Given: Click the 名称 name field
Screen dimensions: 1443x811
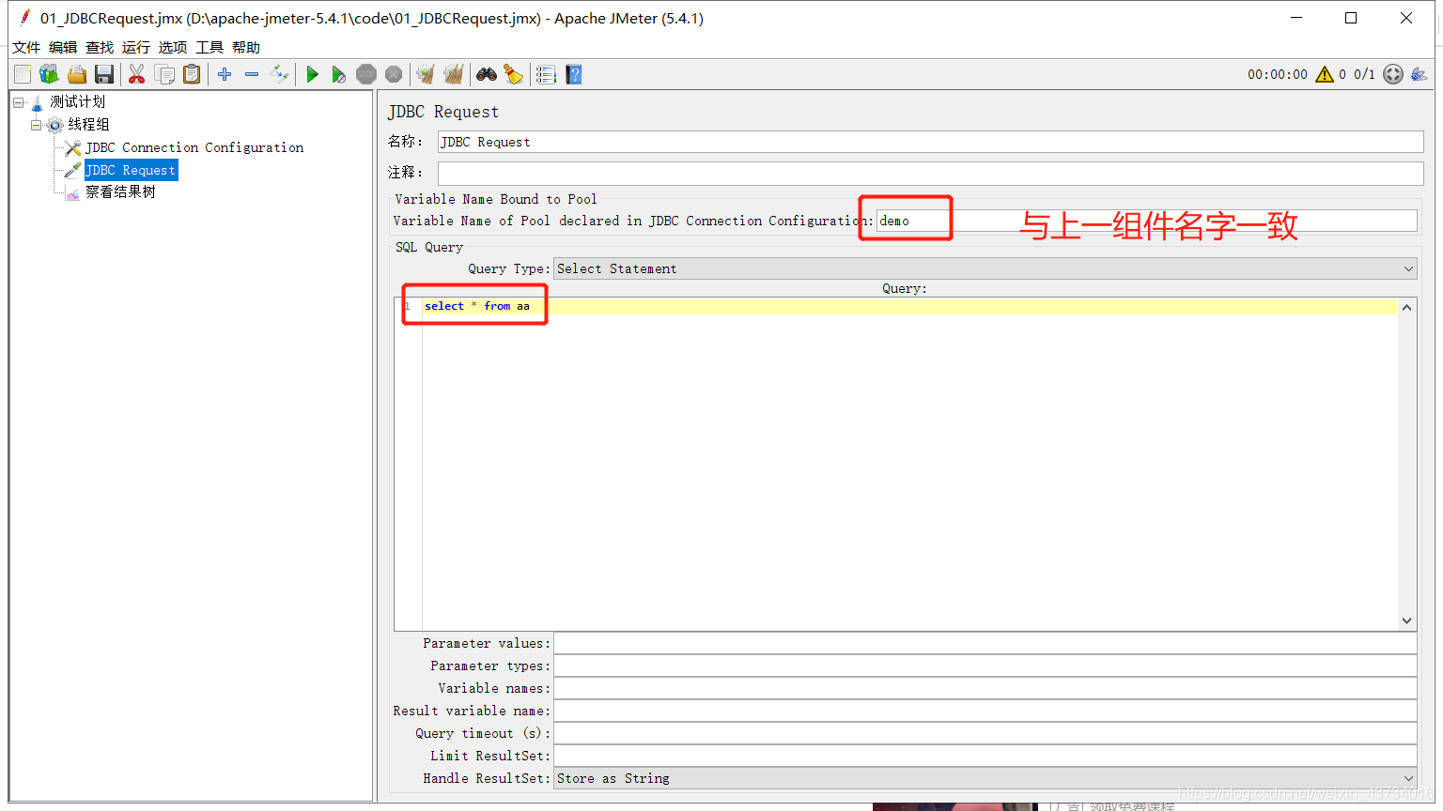Looking at the screenshot, I should pos(930,142).
